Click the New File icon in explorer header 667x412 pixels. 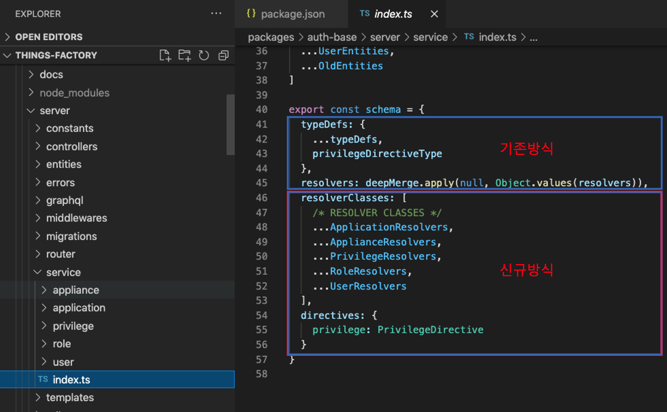[x=165, y=55]
